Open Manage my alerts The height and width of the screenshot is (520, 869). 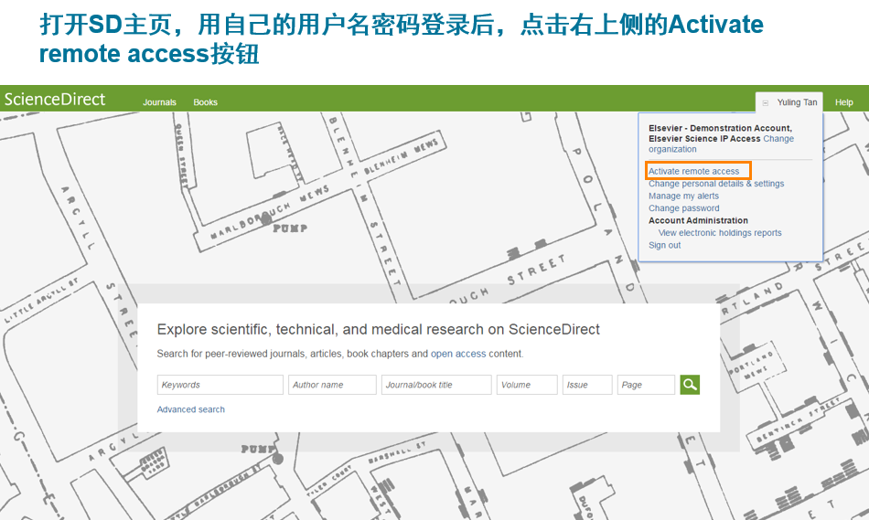point(683,196)
